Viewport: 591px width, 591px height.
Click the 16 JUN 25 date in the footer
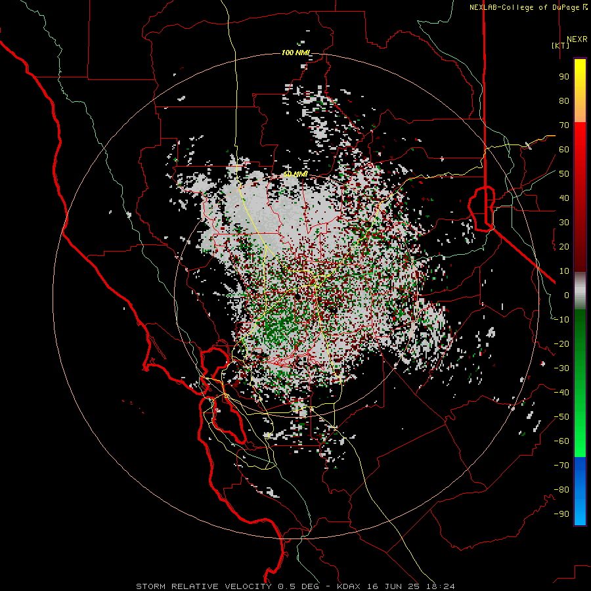(x=394, y=586)
